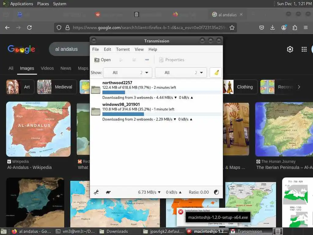
Task: Open AL-ANDALUS Wikipedia map thumbnail
Action: 38,129
